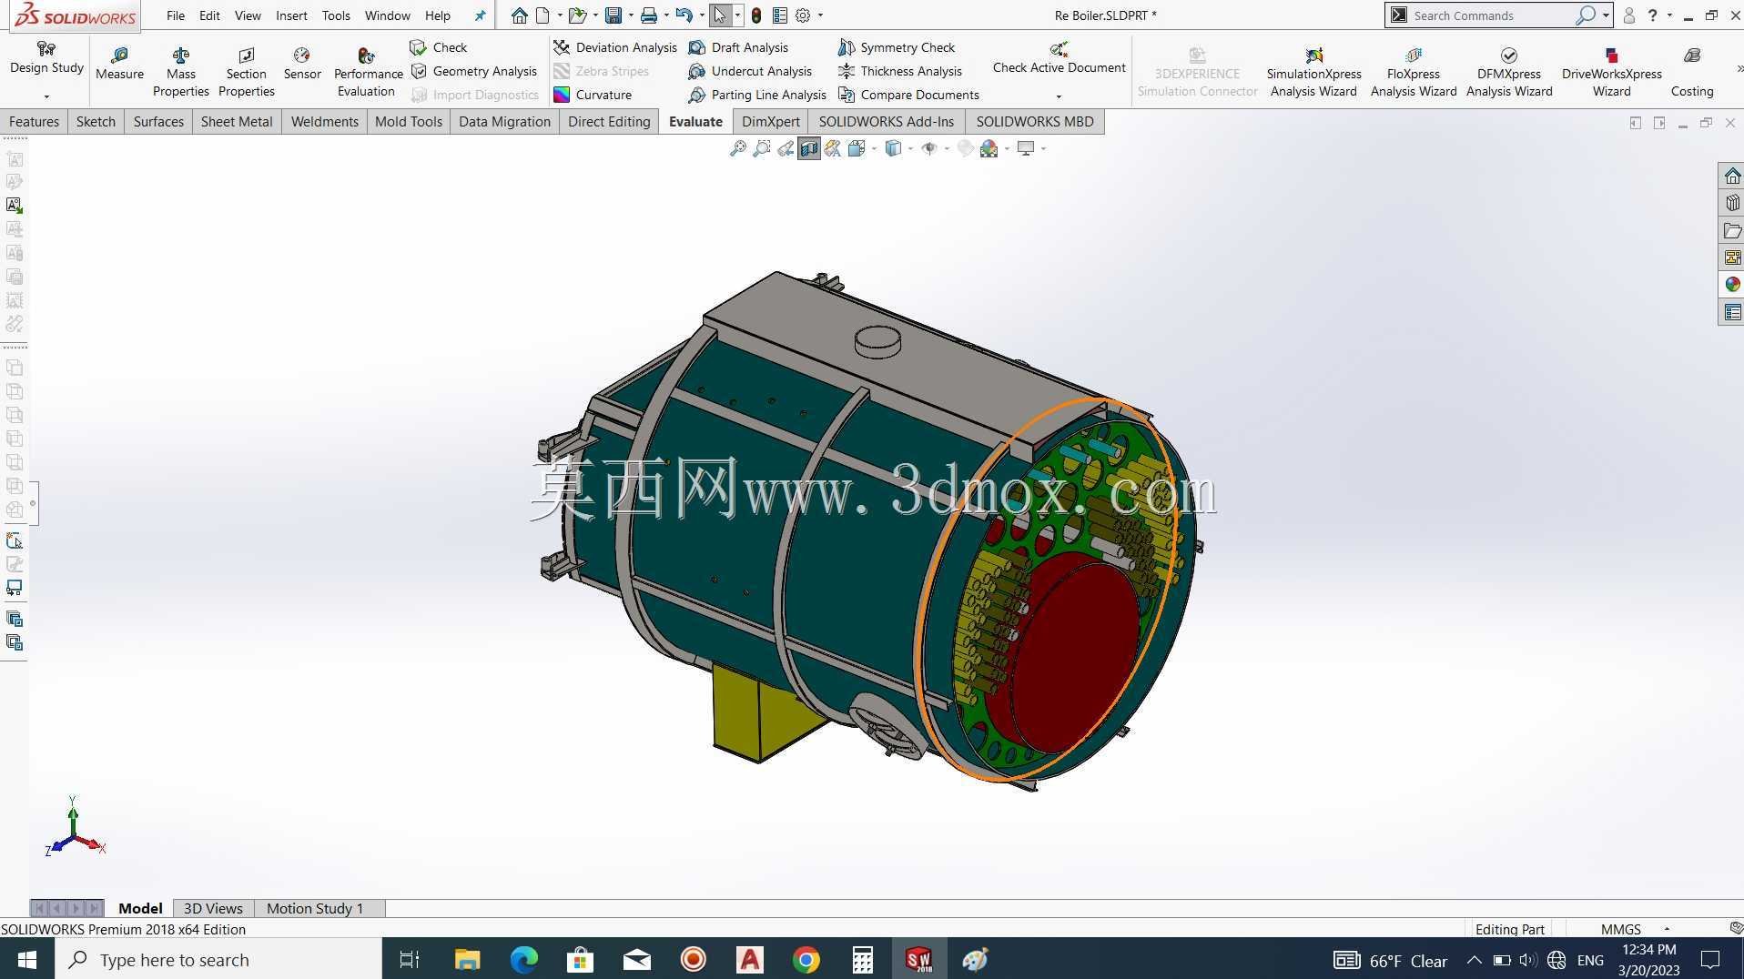Run Deviation Analysis
The image size is (1744, 979).
point(615,47)
